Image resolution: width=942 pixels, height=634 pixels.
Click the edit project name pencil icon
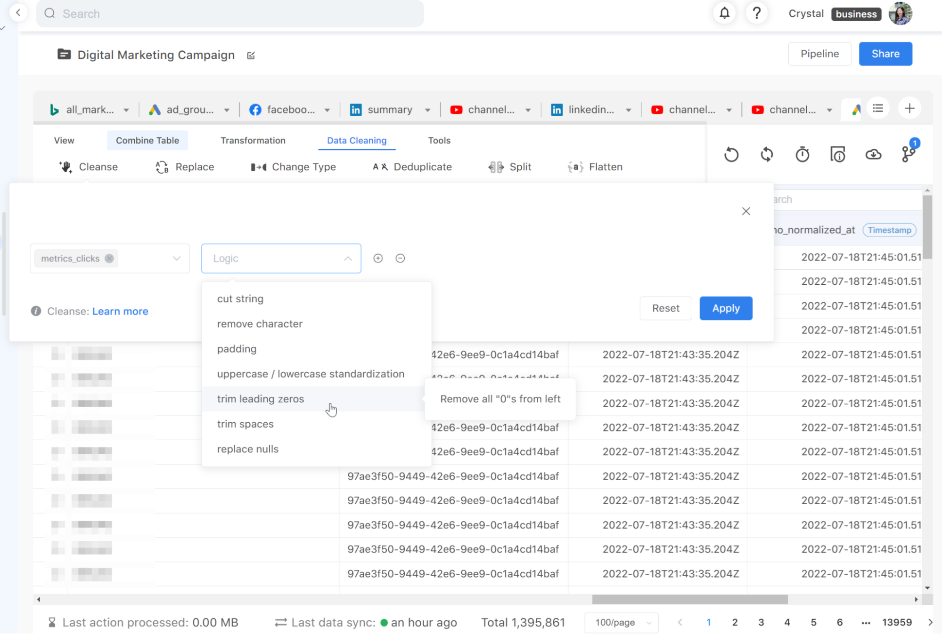tap(251, 56)
